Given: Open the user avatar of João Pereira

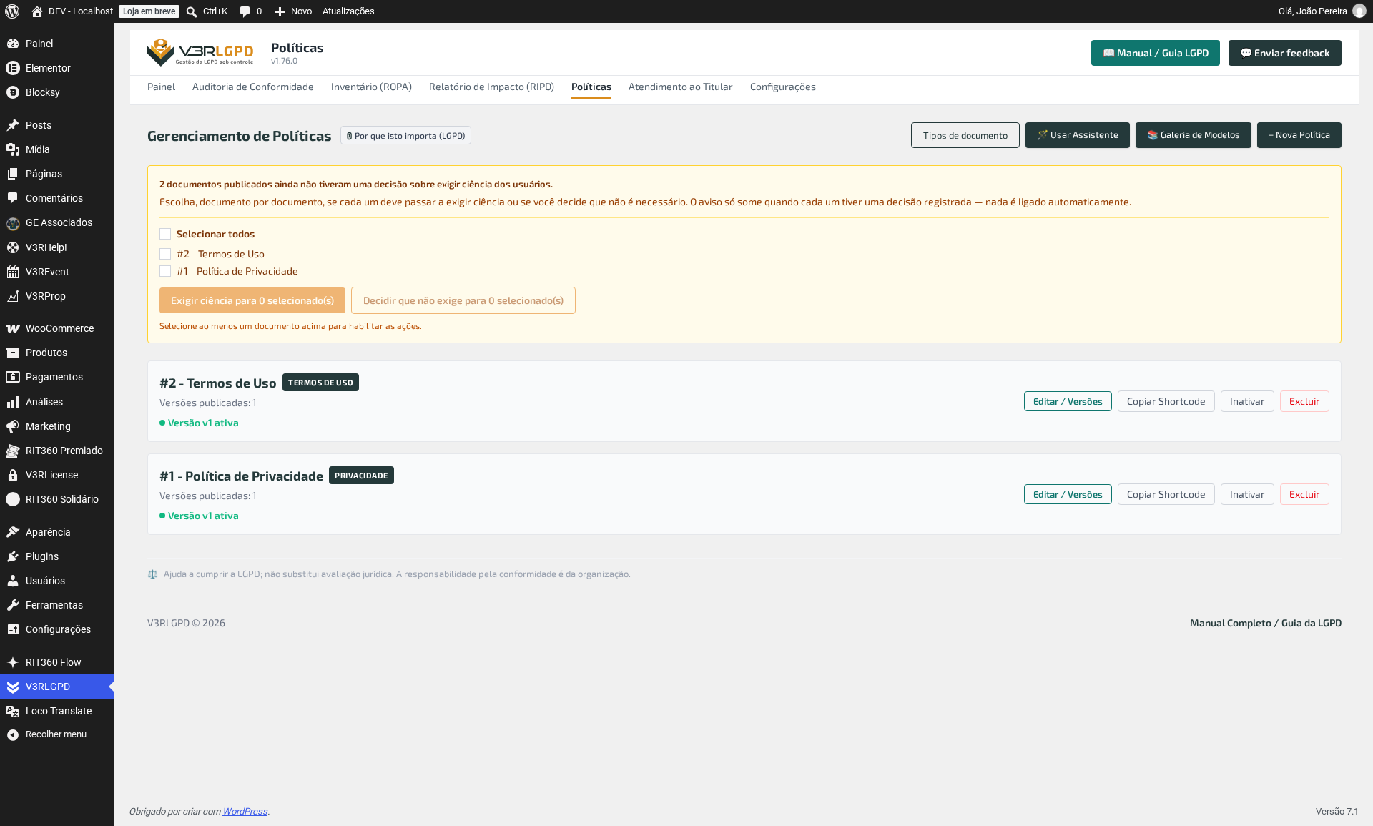Looking at the screenshot, I should pos(1359,11).
